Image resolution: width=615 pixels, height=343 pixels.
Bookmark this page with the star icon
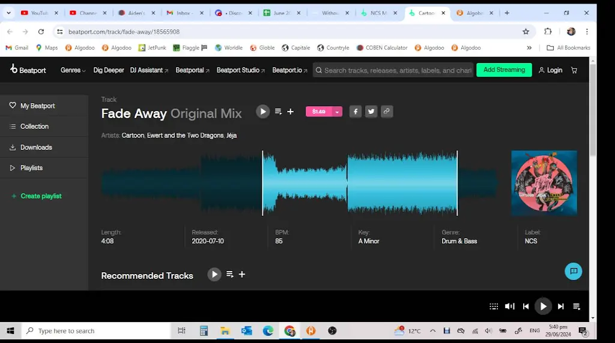pos(526,32)
